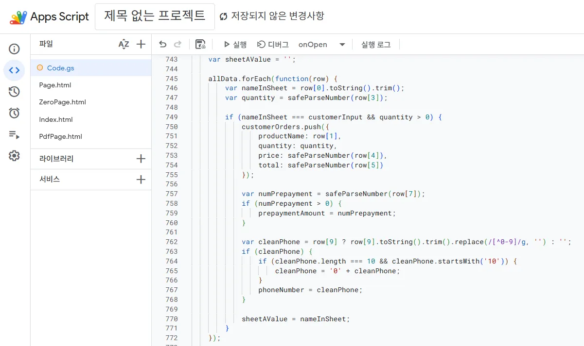
Task: Start debugging with 디버그 button
Action: point(273,44)
